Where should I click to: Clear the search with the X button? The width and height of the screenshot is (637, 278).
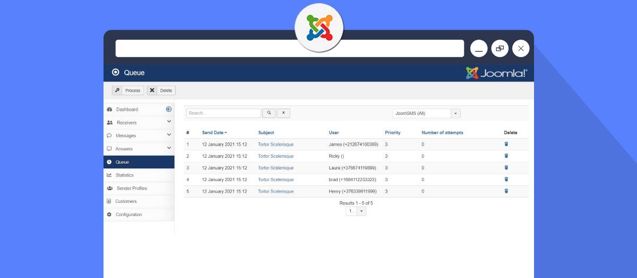click(283, 113)
